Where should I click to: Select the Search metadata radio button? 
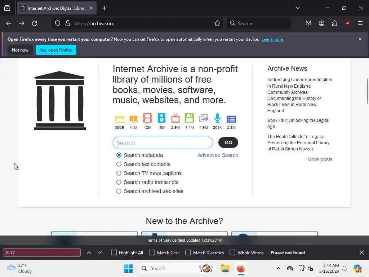[119, 155]
